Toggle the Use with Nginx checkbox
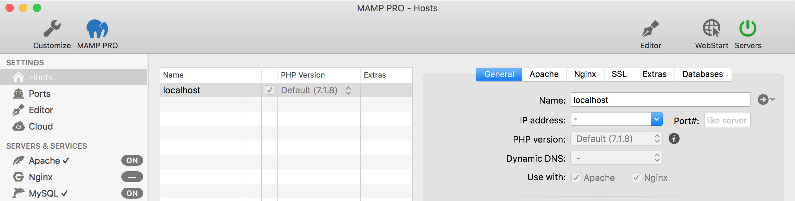The height and width of the screenshot is (201, 795). [636, 177]
